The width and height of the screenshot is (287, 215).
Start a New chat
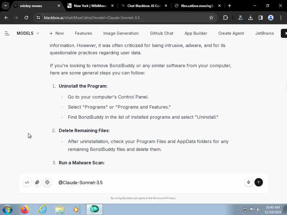(57, 33)
